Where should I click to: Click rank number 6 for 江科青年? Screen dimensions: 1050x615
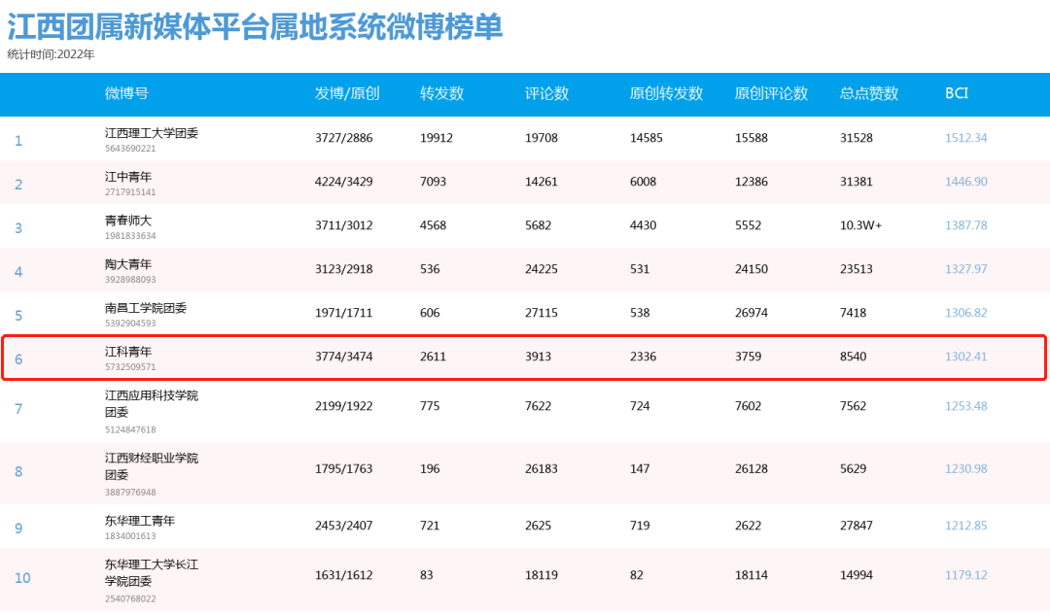pos(18,359)
